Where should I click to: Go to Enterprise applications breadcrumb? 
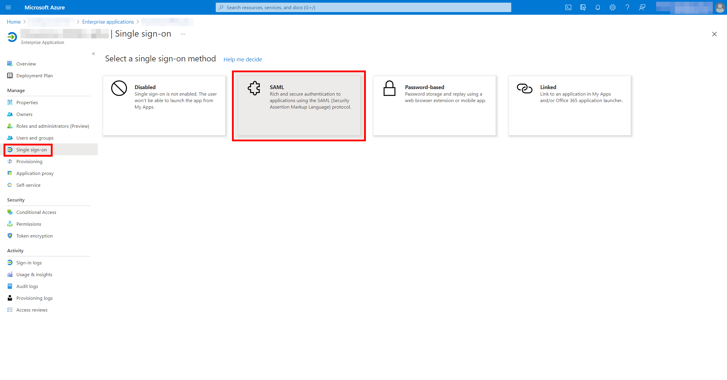tap(108, 22)
